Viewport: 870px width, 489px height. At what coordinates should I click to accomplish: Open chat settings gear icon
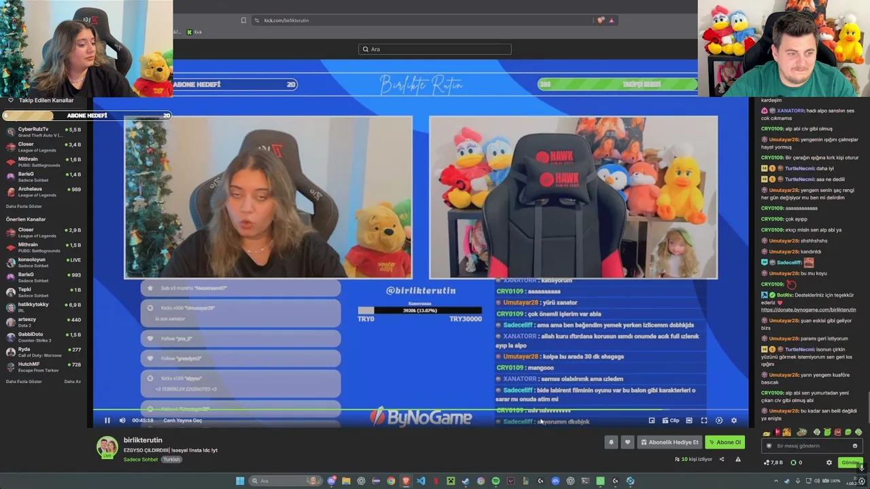[829, 463]
